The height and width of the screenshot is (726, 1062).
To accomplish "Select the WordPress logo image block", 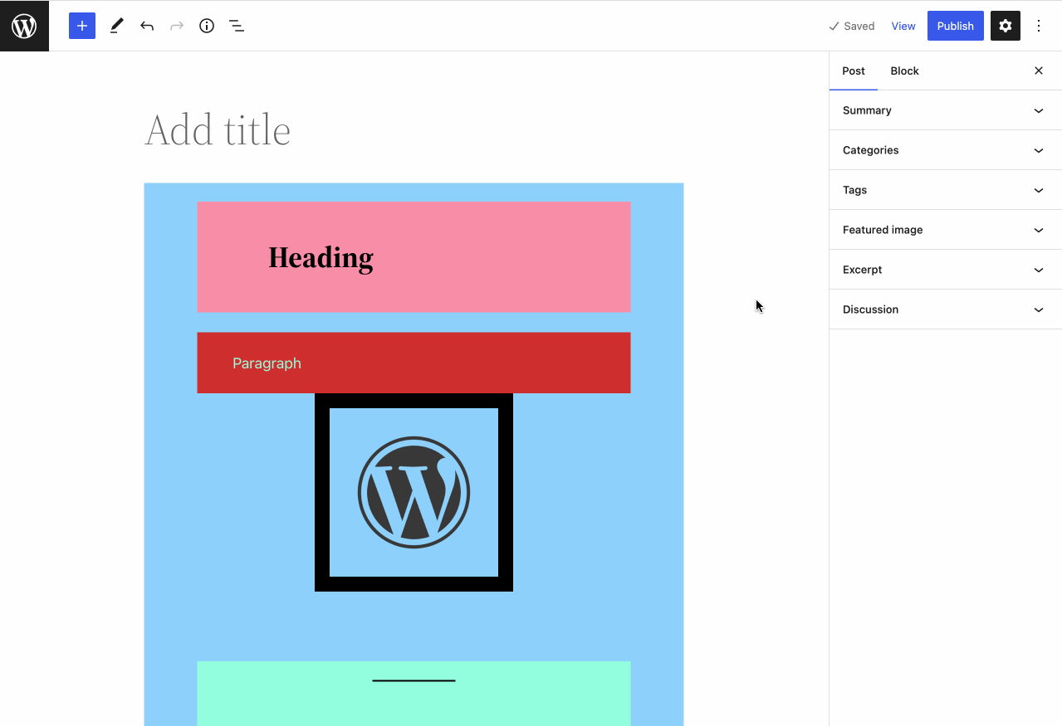I will point(414,492).
